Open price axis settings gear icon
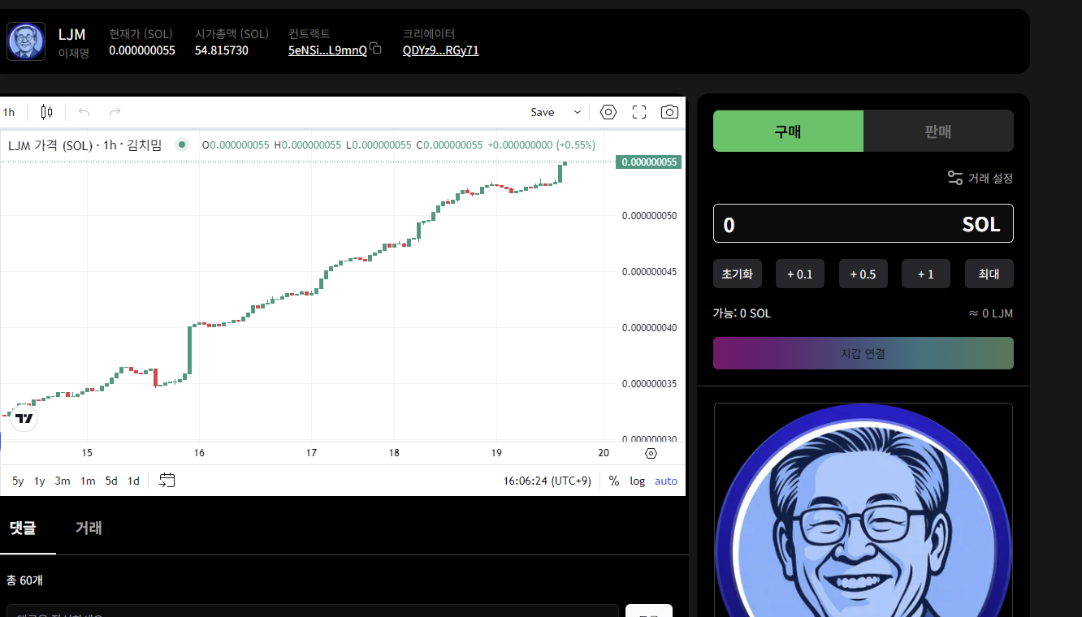The width and height of the screenshot is (1082, 617). (651, 453)
